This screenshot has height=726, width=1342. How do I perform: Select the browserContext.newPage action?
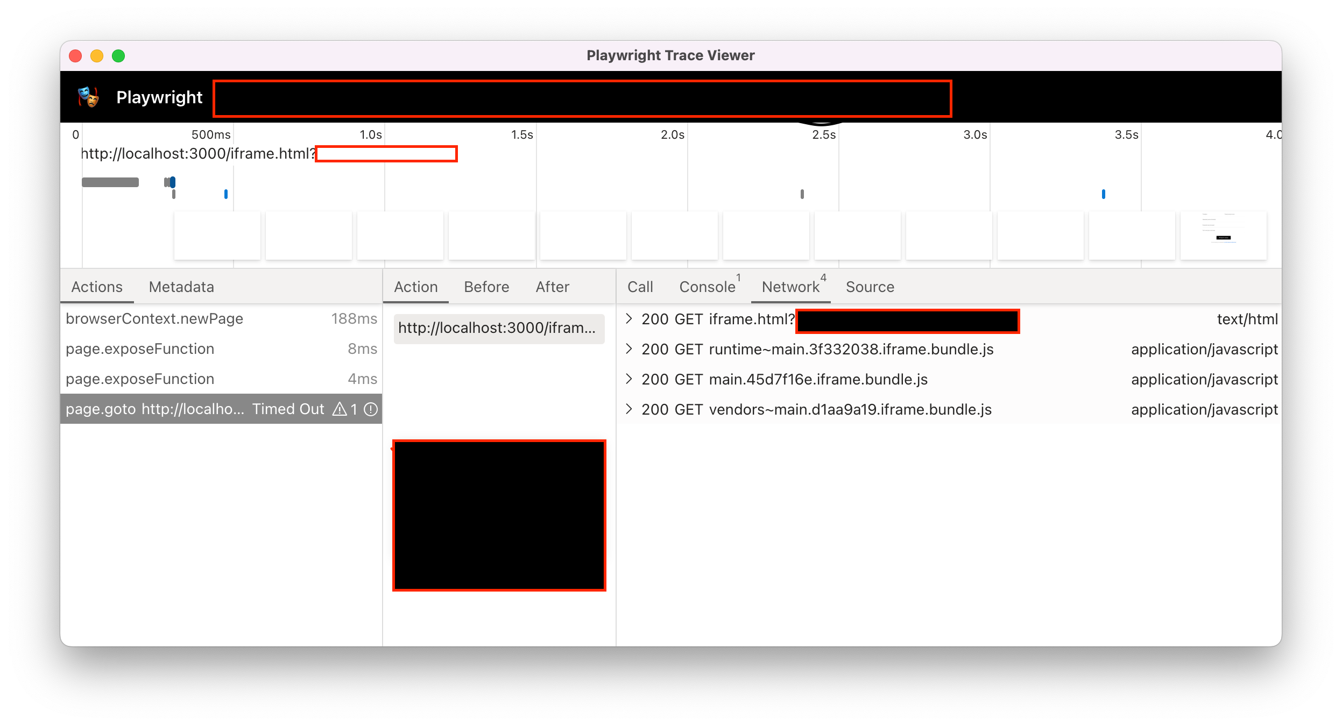(154, 318)
